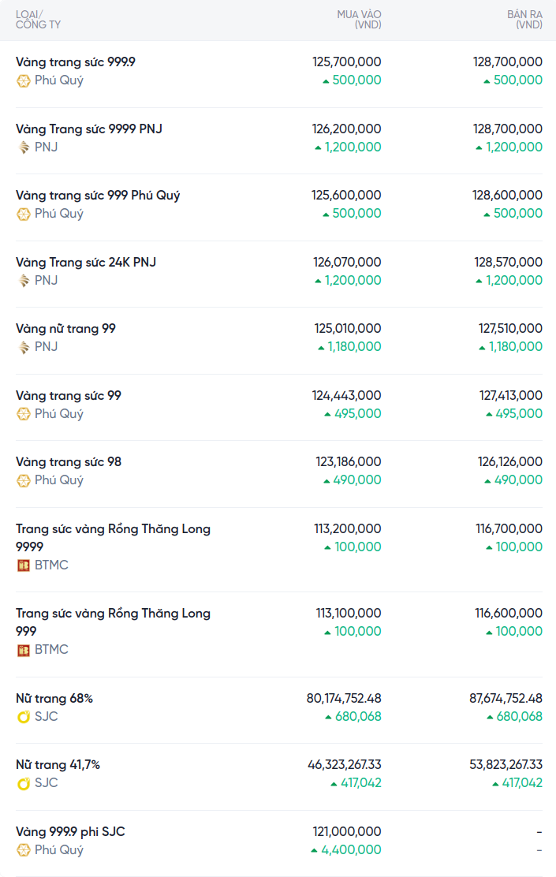Click the 53,823,267.33 sell price
The image size is (556, 877).
pos(506,764)
